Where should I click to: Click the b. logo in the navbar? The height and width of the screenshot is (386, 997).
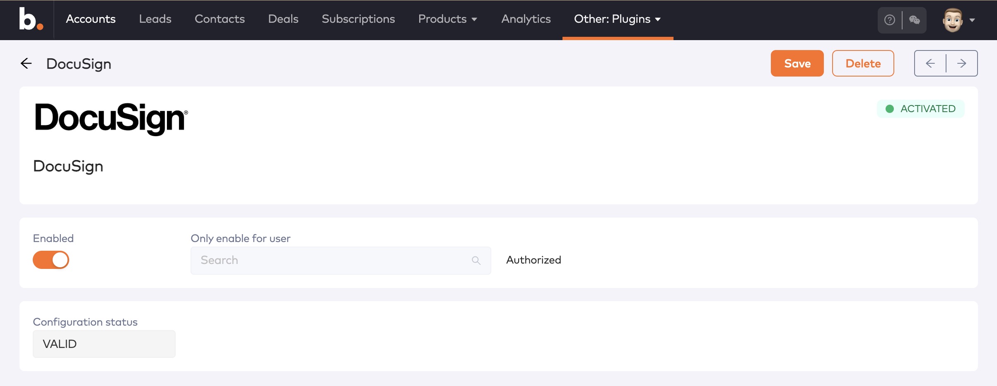[31, 19]
